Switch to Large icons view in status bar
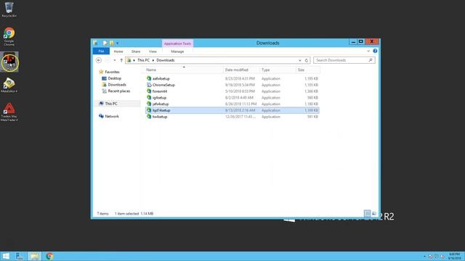465x261 pixels. 374,213
